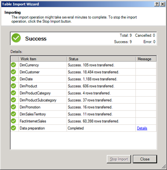Click status '606 rows transferred'

(x=91, y=86)
